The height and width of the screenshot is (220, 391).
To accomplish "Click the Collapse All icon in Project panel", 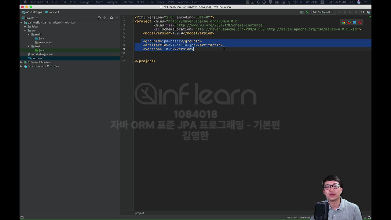I will [104, 18].
